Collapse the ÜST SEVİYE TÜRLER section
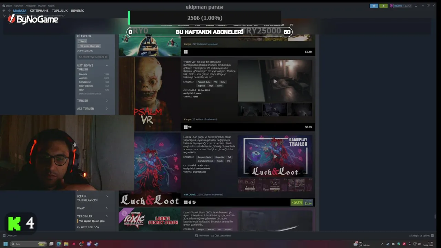Image resolution: width=441 pixels, height=248 pixels. click(106, 65)
